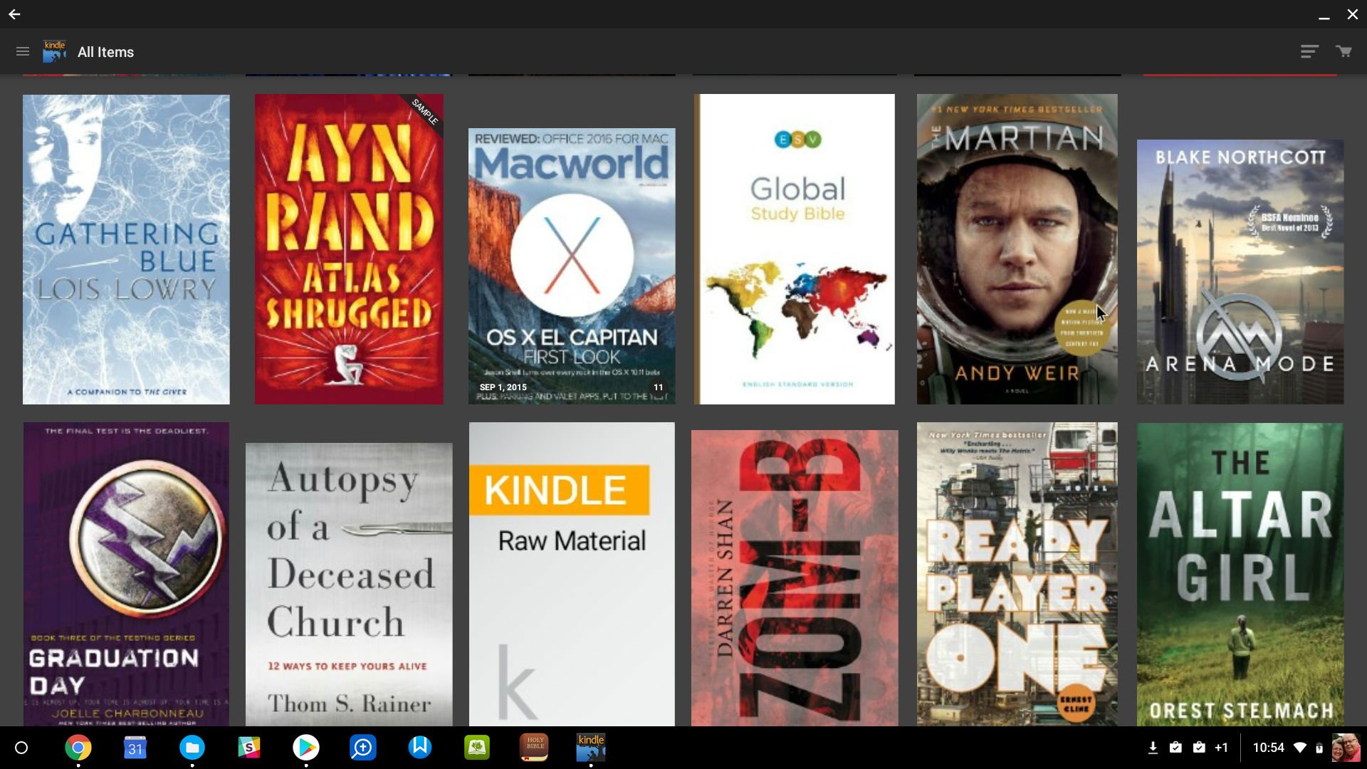Open Macworld El Capitan magazine issue

pos(572,266)
